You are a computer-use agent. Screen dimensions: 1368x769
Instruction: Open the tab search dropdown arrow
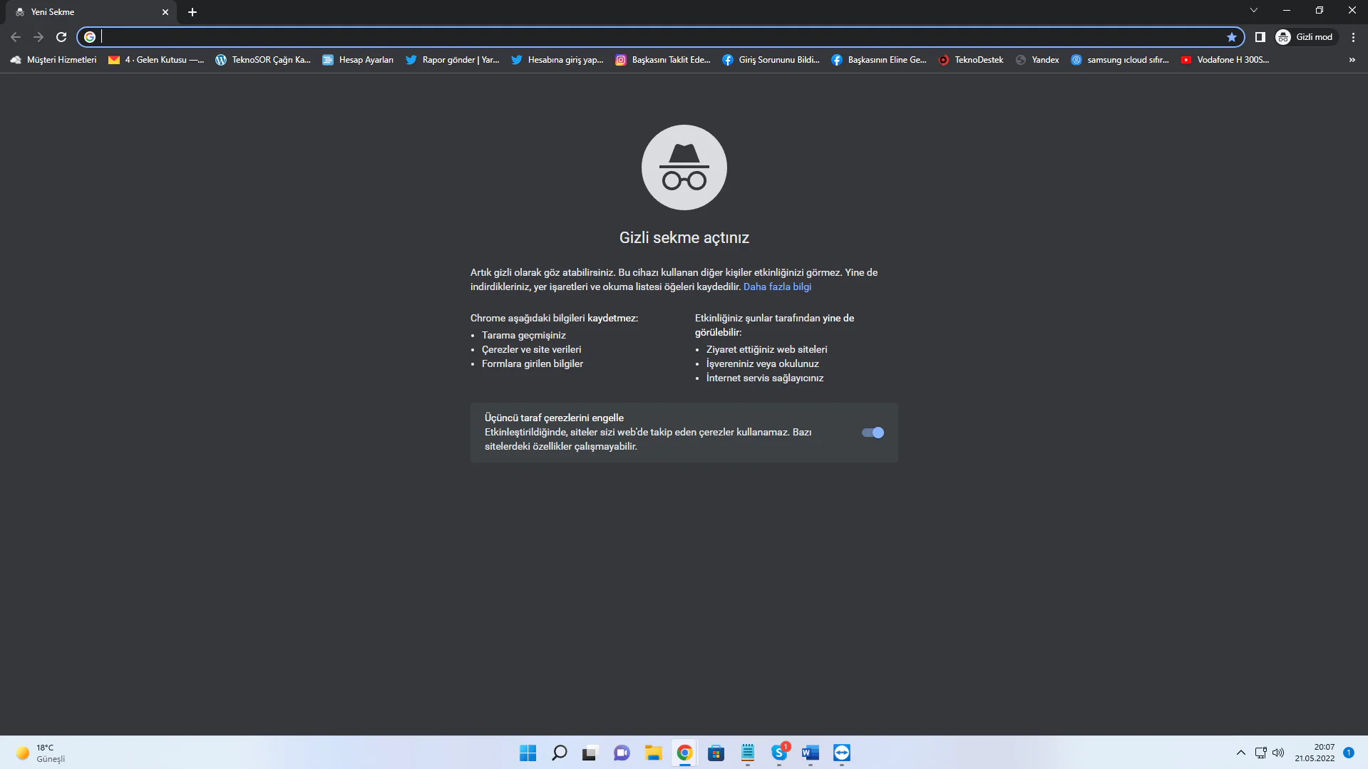pos(1253,10)
